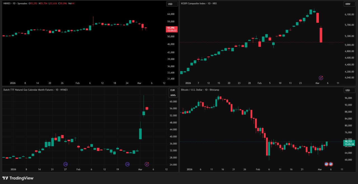Click the Dutch TTF Natural Gas chart title

[x=28, y=90]
